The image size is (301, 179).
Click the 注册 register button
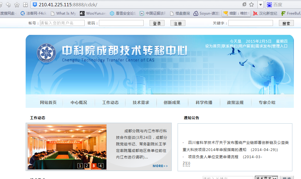pyautogui.click(x=178, y=23)
